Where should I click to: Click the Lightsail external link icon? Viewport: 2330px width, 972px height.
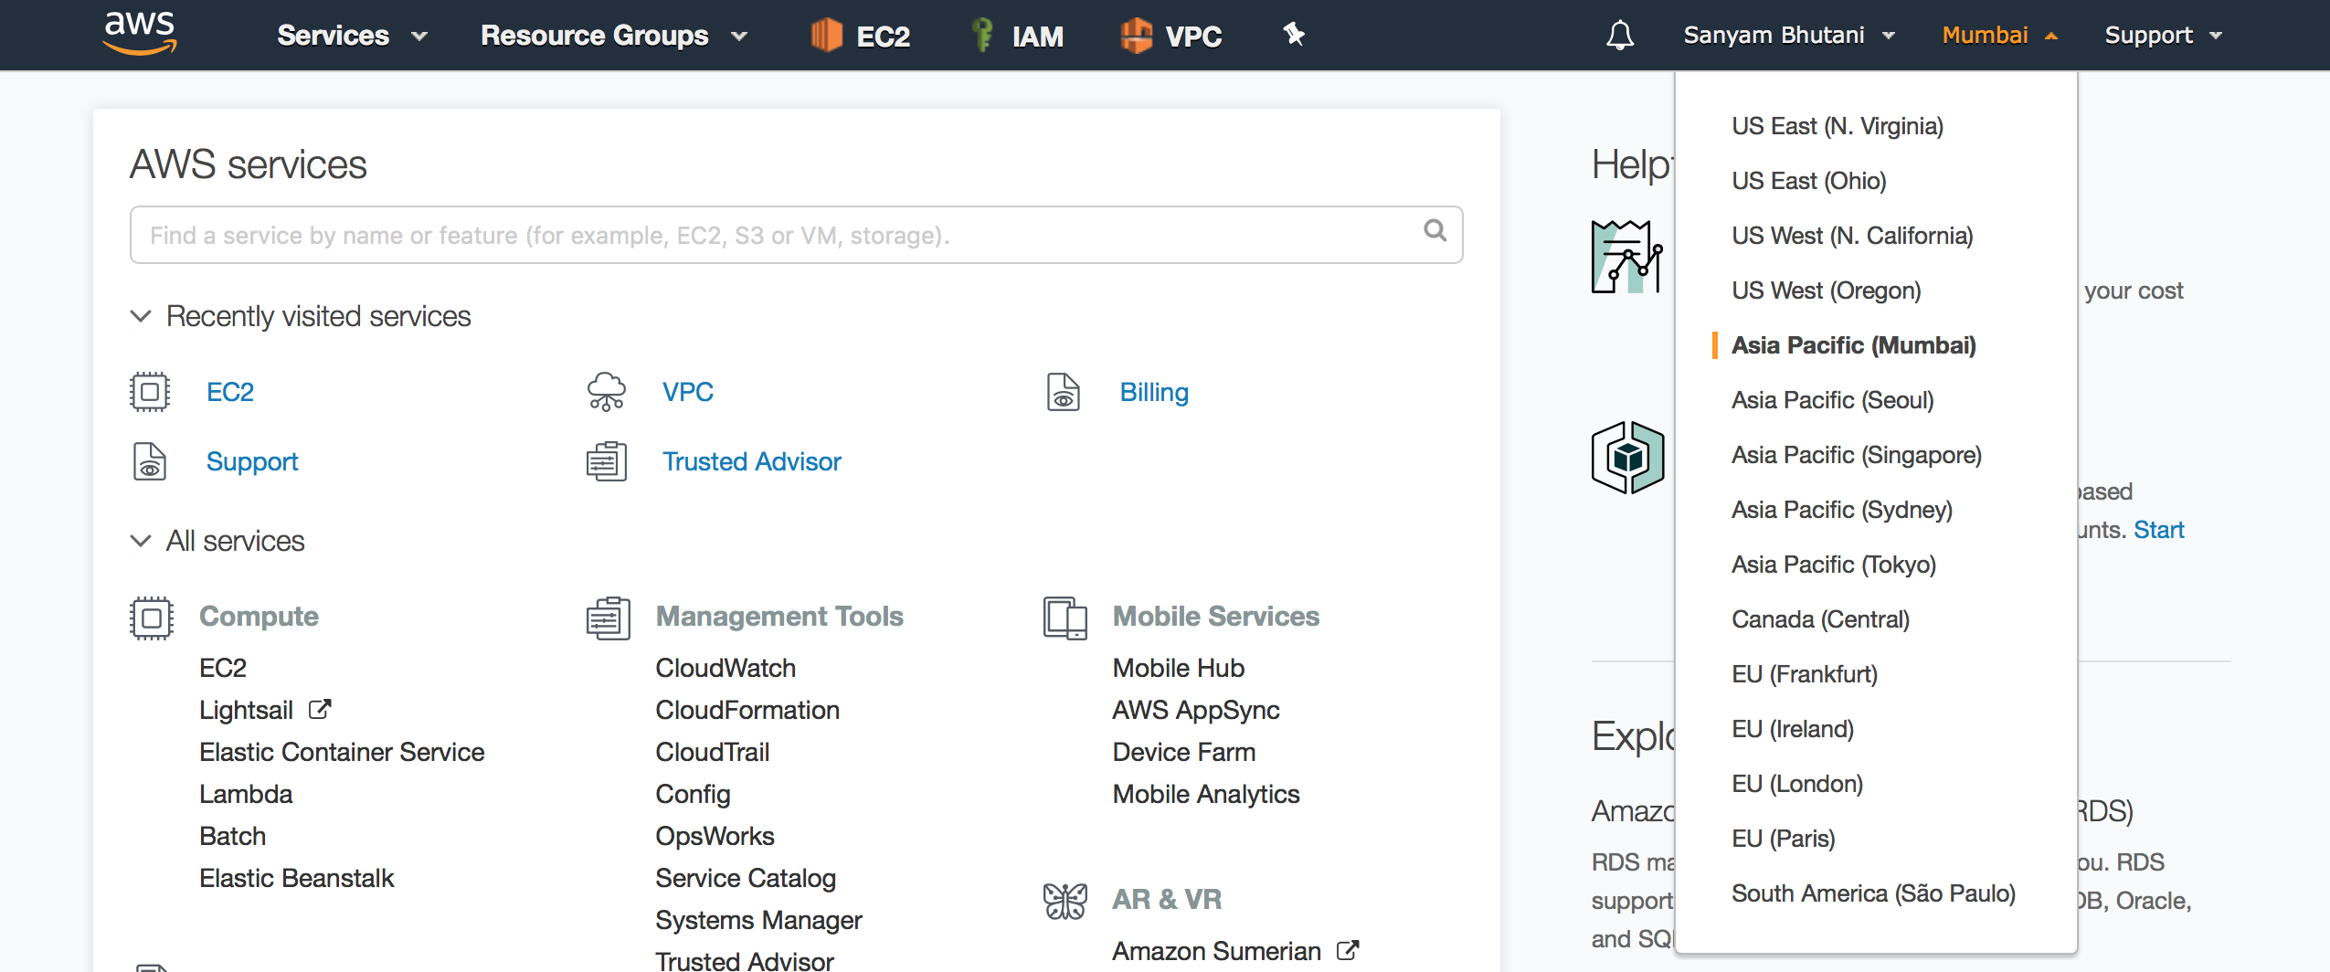click(320, 709)
